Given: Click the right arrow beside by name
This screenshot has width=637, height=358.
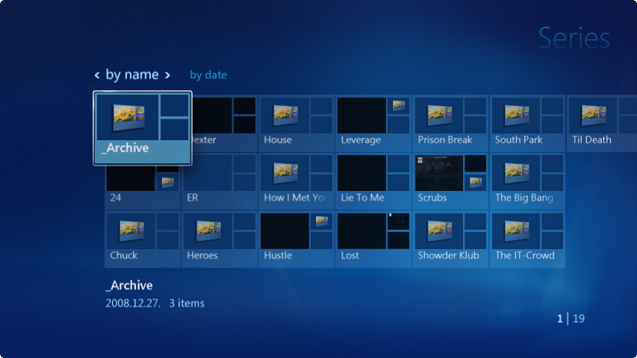Looking at the screenshot, I should pos(167,75).
